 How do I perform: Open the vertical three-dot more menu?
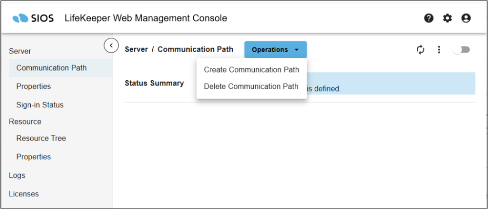point(439,50)
